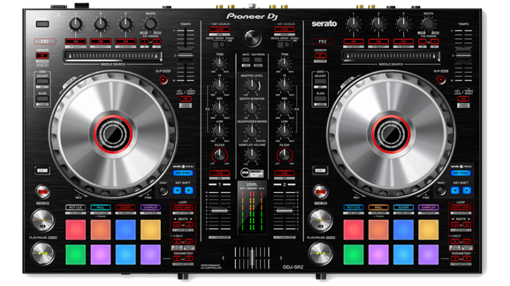Click the left deck blue KEY SYNC button
This screenshot has height=286, width=510.
(183, 172)
